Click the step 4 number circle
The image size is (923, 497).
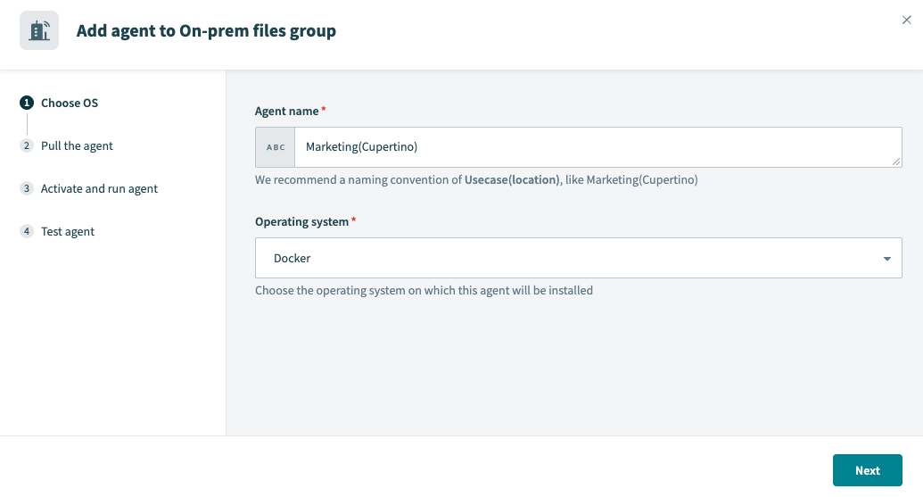27,232
